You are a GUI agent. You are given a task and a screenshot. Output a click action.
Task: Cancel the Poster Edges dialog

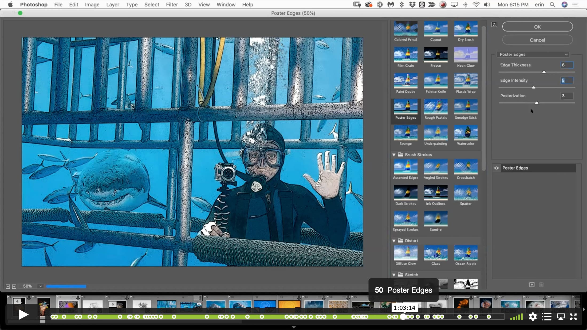point(537,40)
